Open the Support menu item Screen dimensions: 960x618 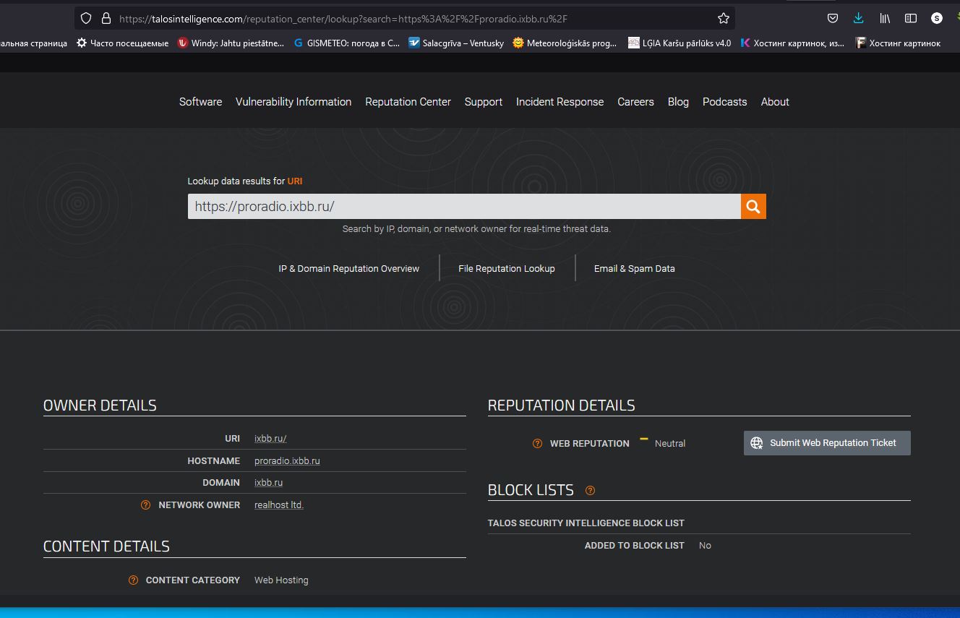pyautogui.click(x=483, y=102)
